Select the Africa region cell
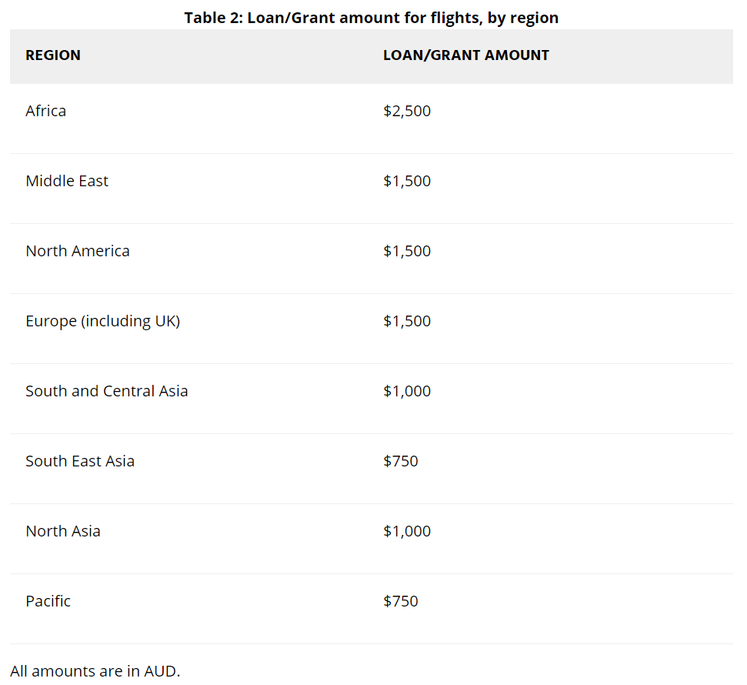 pos(46,111)
